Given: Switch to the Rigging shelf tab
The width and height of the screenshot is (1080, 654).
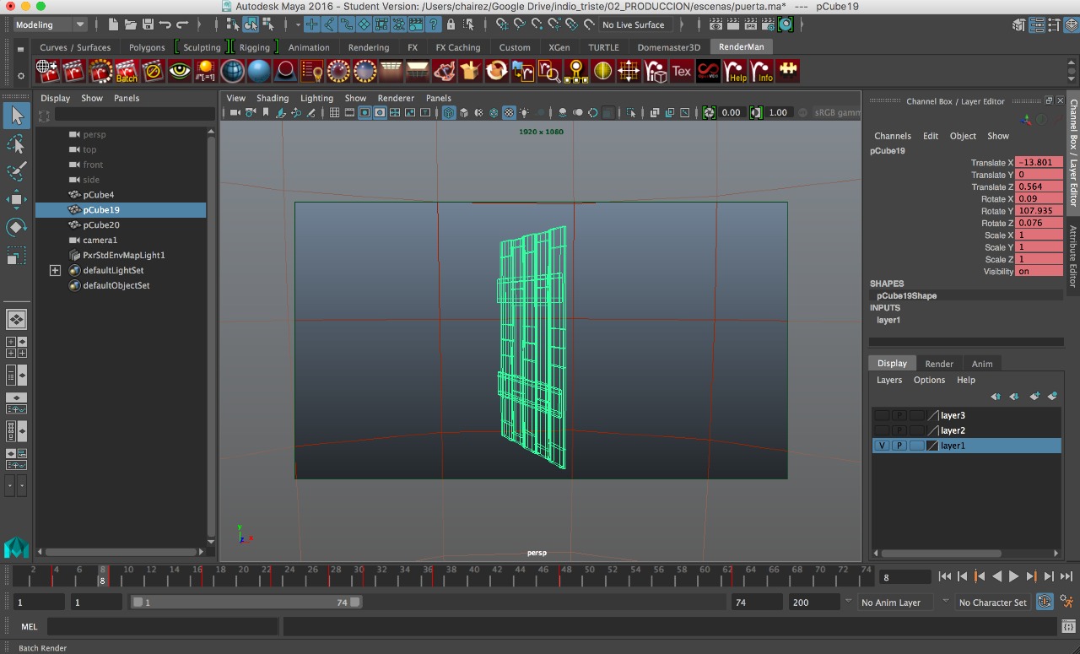Looking at the screenshot, I should point(254,48).
